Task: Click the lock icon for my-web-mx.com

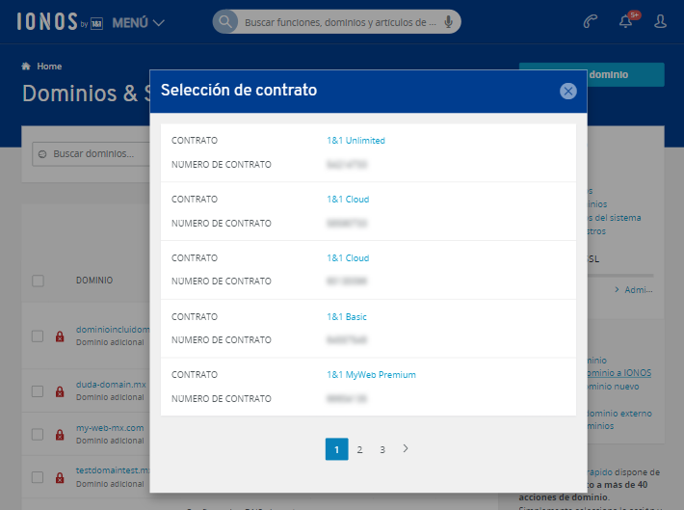Action: click(60, 435)
